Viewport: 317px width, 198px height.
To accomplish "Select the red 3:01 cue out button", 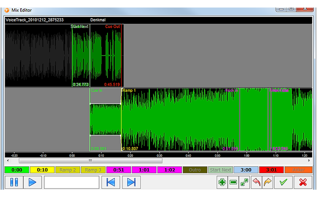I will coord(271,170).
